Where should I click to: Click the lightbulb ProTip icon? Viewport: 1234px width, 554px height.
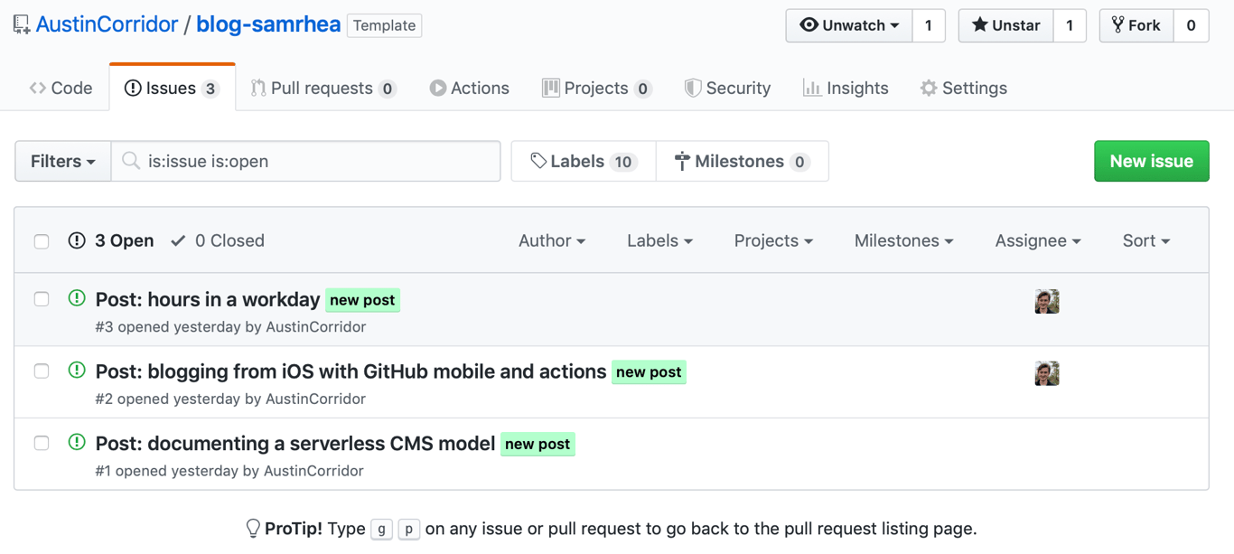click(x=253, y=529)
